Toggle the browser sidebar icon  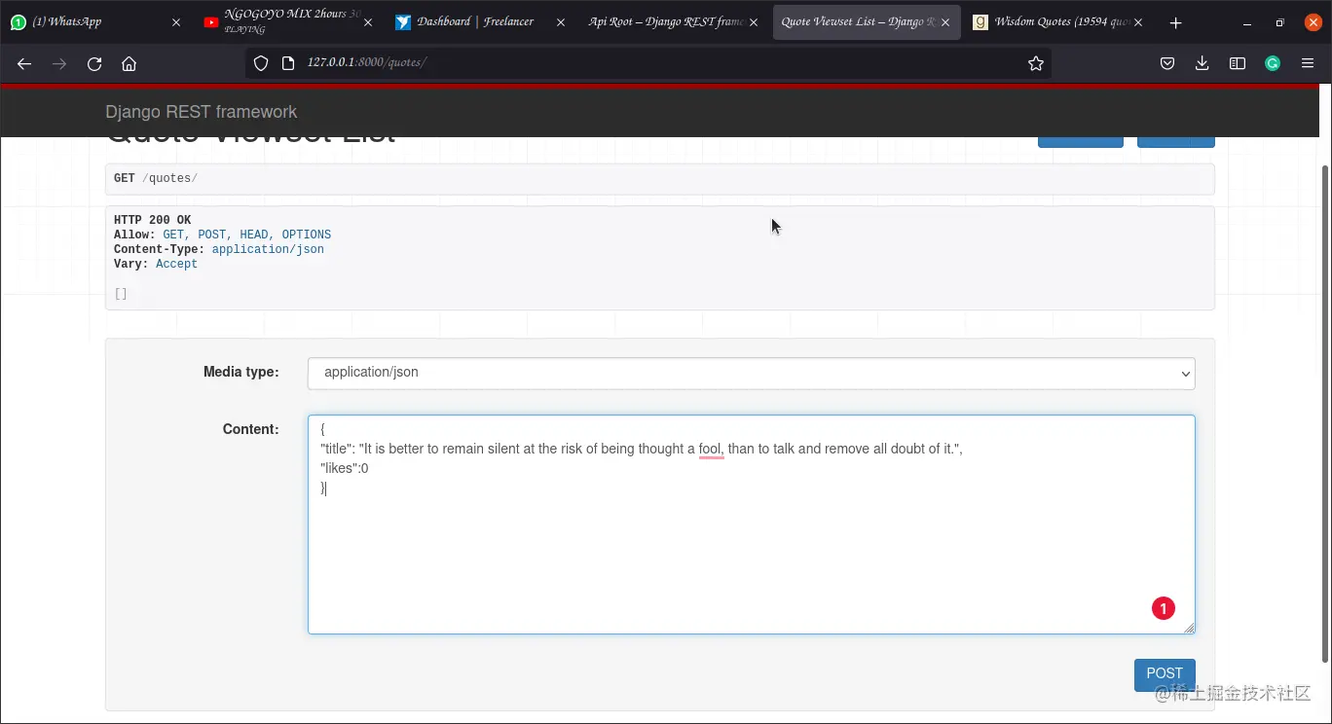[x=1237, y=62]
